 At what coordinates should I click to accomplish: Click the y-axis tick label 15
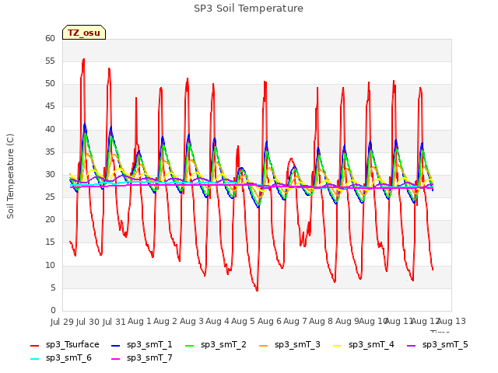50,242
